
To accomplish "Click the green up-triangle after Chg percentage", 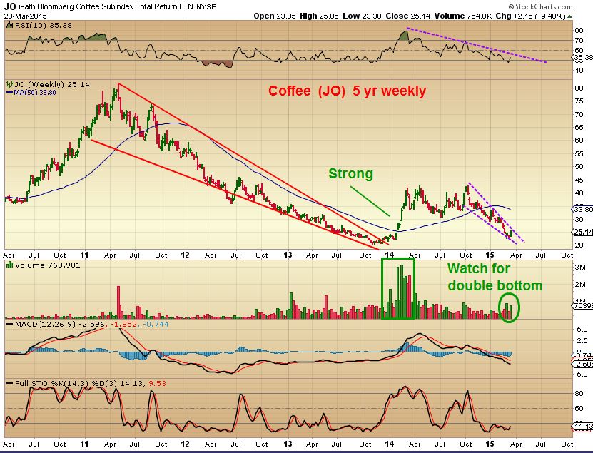I will tap(570, 16).
